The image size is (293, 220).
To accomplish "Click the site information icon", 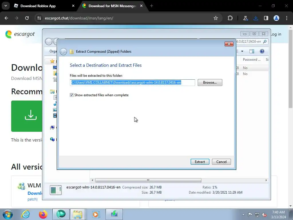I will [x=39, y=18].
